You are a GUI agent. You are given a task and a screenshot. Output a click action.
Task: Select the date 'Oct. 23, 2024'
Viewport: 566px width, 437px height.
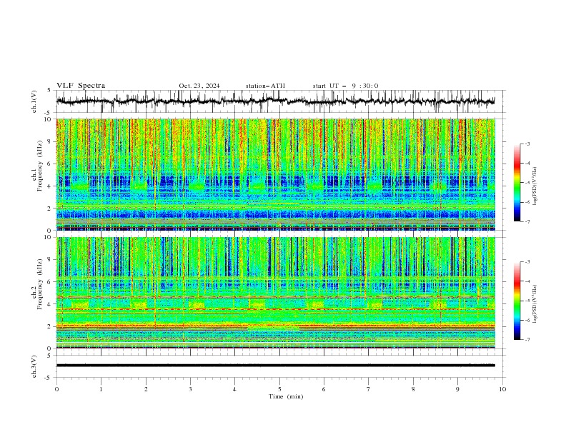[x=199, y=86]
